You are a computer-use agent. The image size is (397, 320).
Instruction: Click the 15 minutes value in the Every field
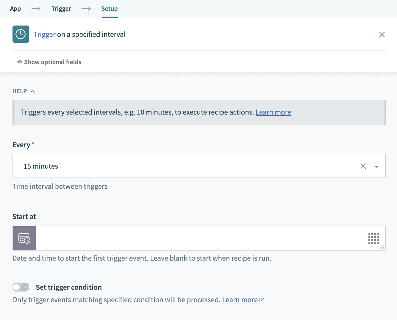click(41, 166)
